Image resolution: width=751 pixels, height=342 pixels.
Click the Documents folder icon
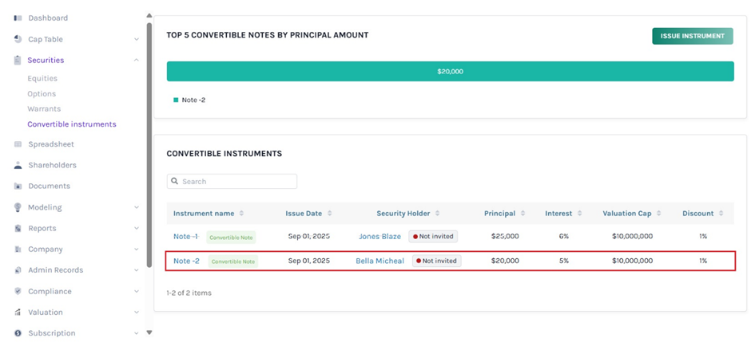tap(18, 186)
